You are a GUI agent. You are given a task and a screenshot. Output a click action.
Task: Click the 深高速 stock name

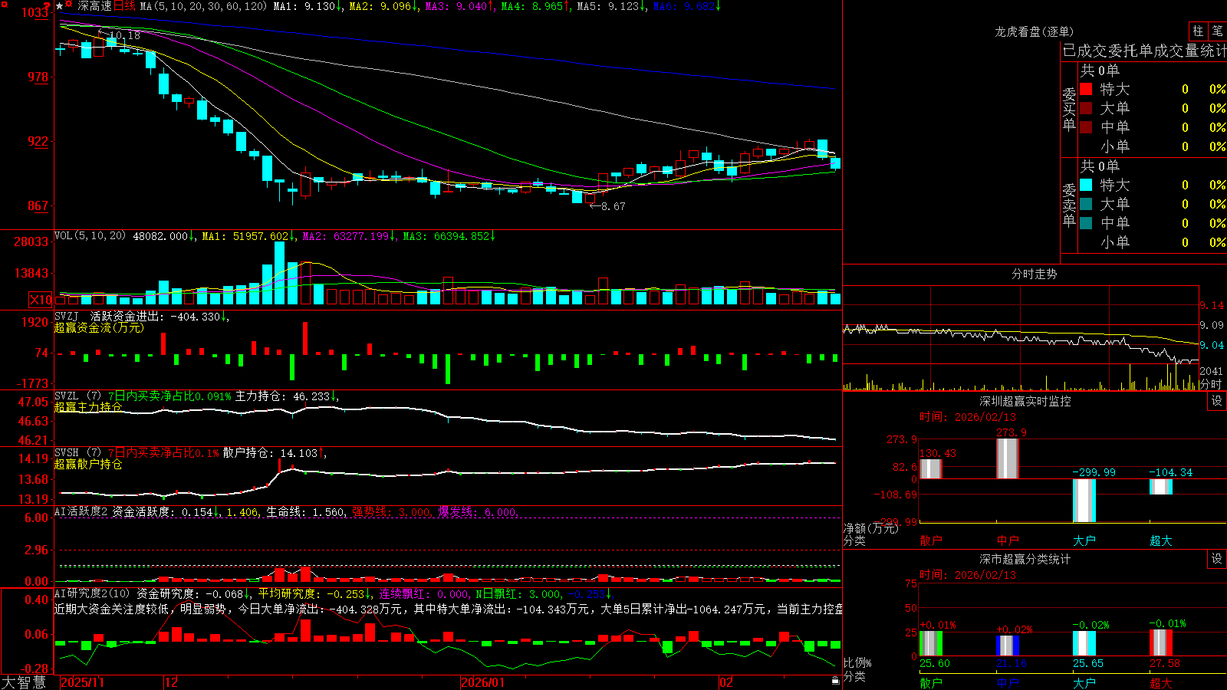point(94,6)
